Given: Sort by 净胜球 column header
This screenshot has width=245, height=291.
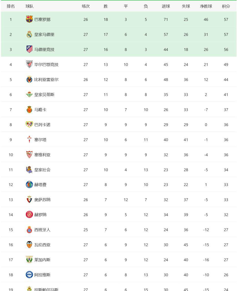Looking at the screenshot, I should pos(206,6).
